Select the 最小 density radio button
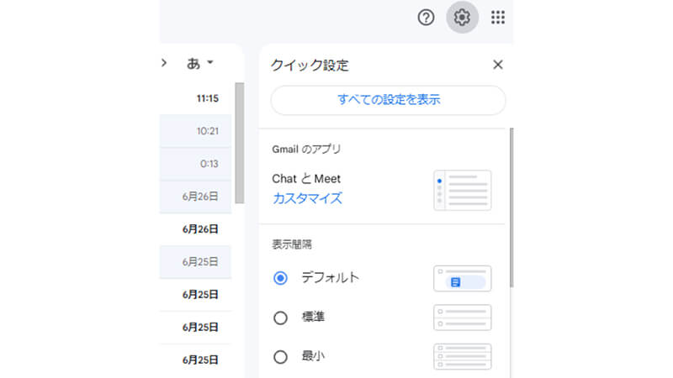 coord(281,357)
